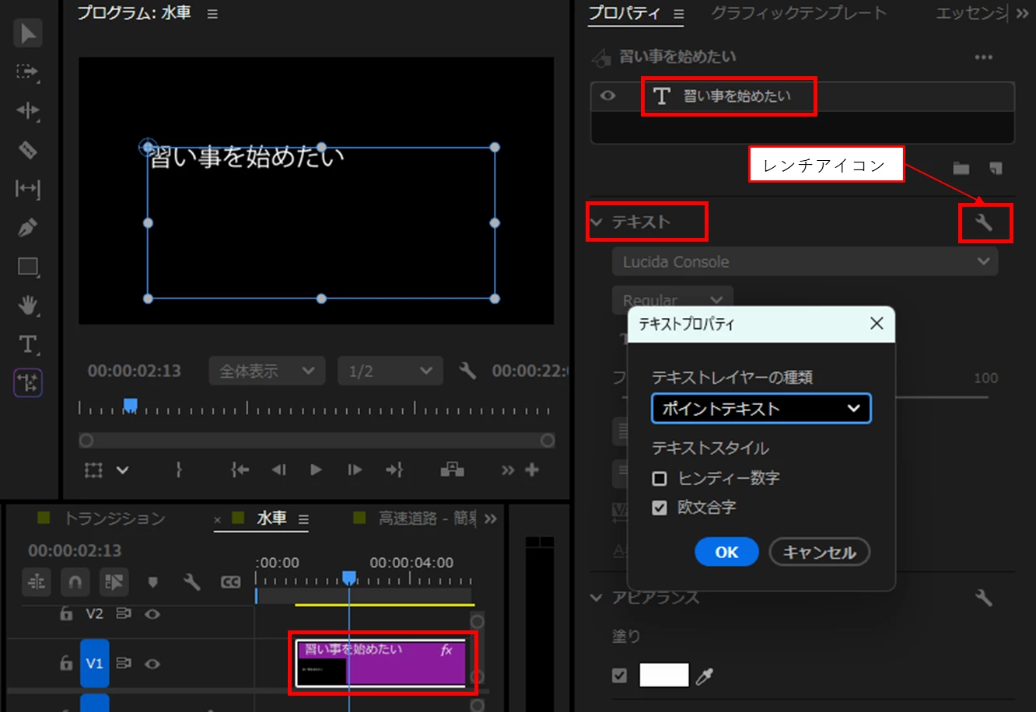Click wrench icon in テキスト section
1036x712 pixels.
click(x=984, y=223)
